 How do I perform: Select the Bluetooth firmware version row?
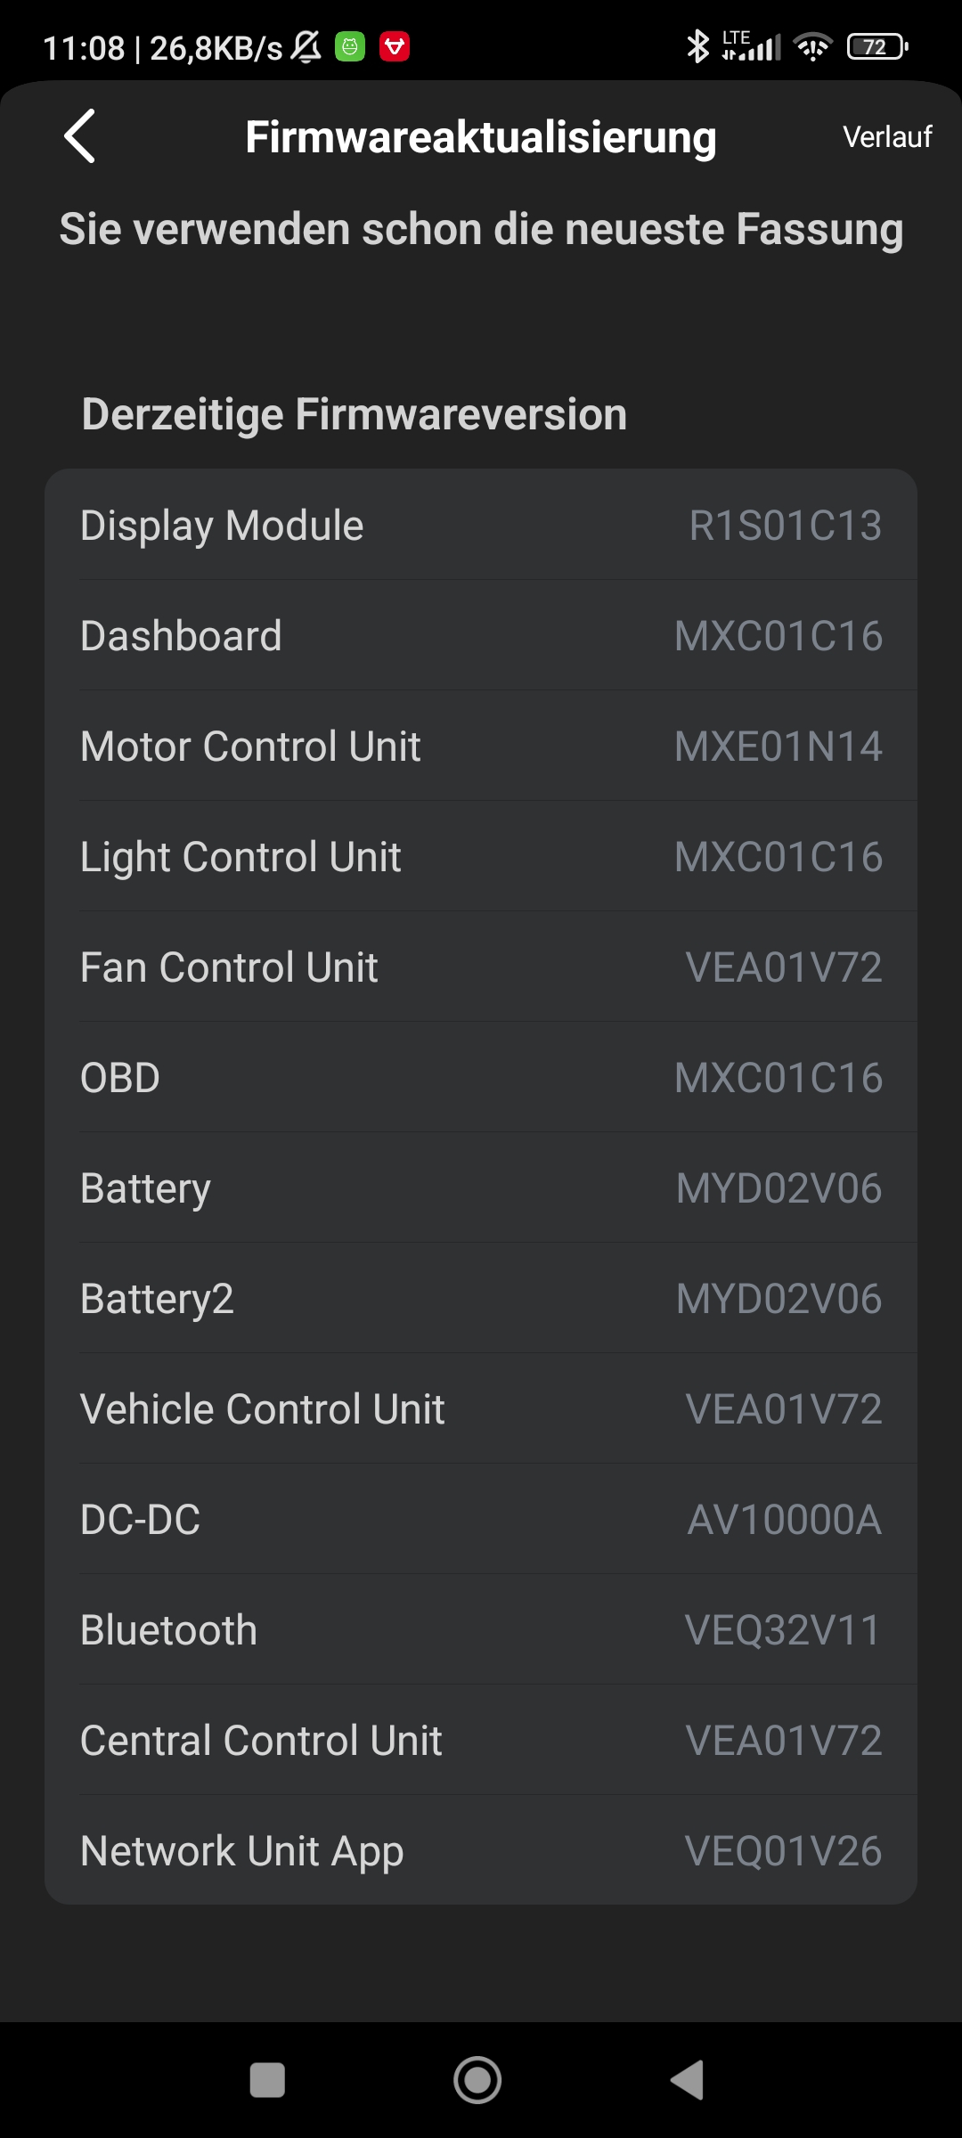click(481, 1630)
